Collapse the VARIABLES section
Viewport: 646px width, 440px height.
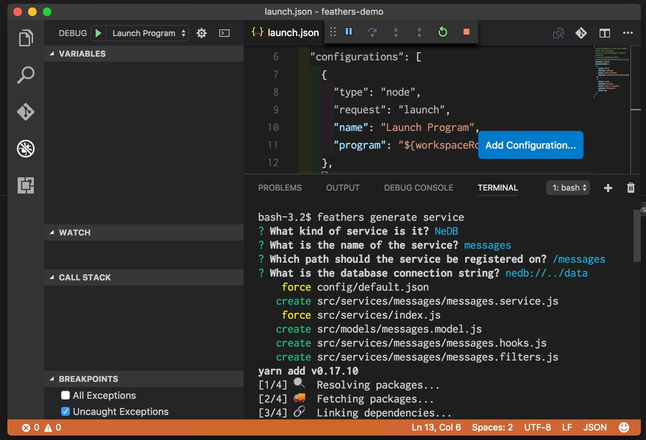point(82,54)
